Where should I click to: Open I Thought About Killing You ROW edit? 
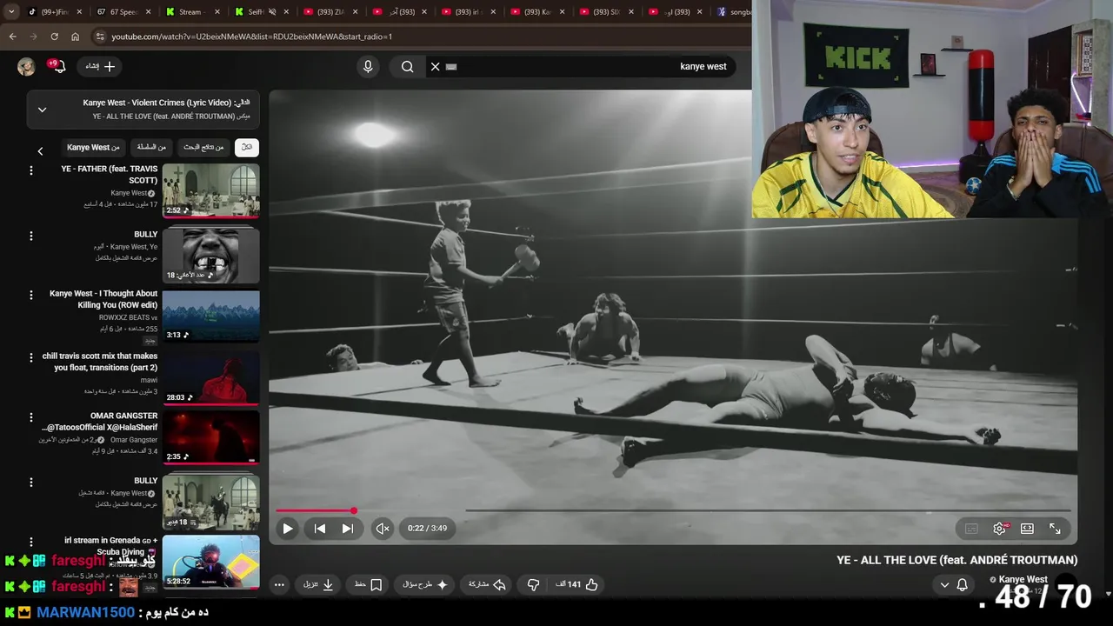103,300
